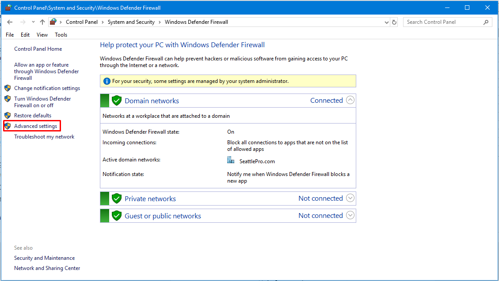Screen dimensions: 499x281
Task: Click the search magnifier icon
Action: pos(486,22)
